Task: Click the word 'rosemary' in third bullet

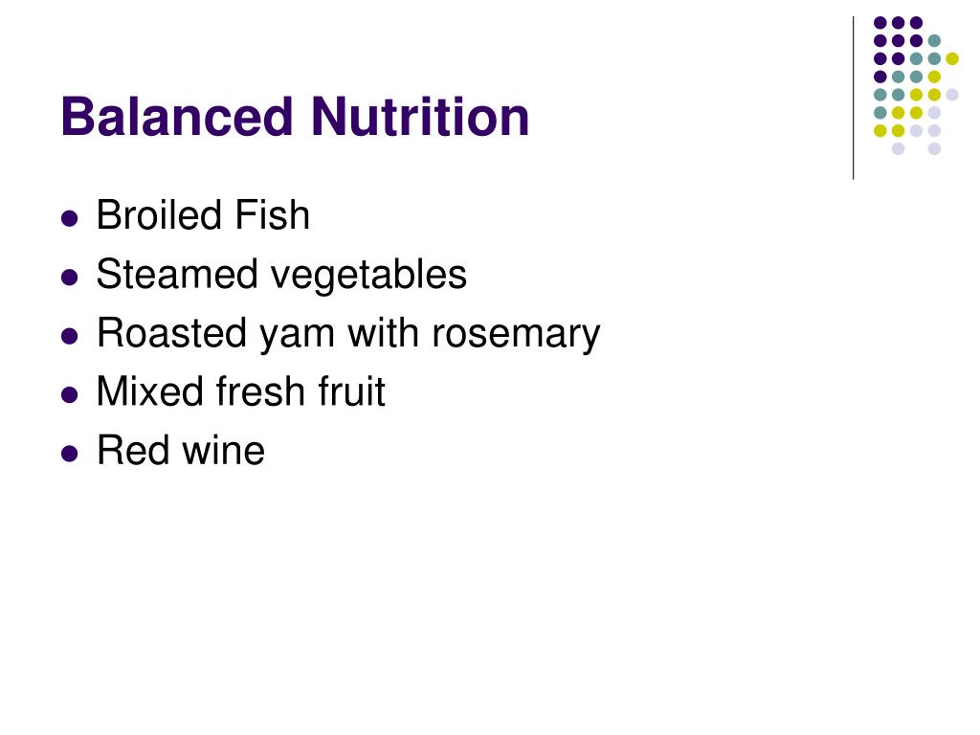Action: point(516,335)
